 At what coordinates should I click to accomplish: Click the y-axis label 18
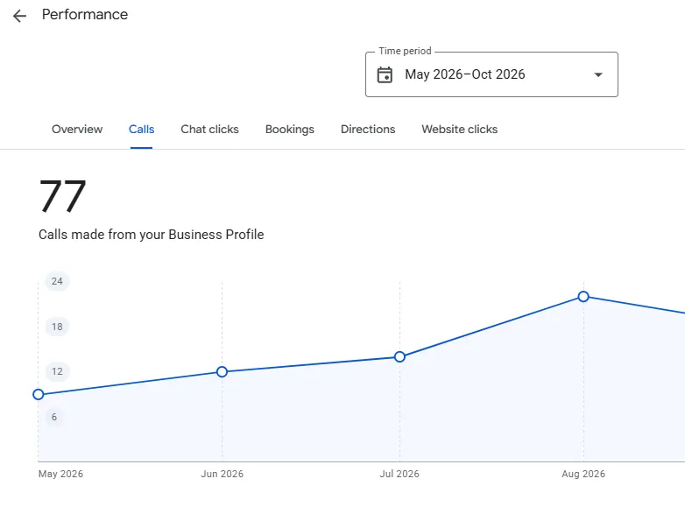pyautogui.click(x=57, y=327)
